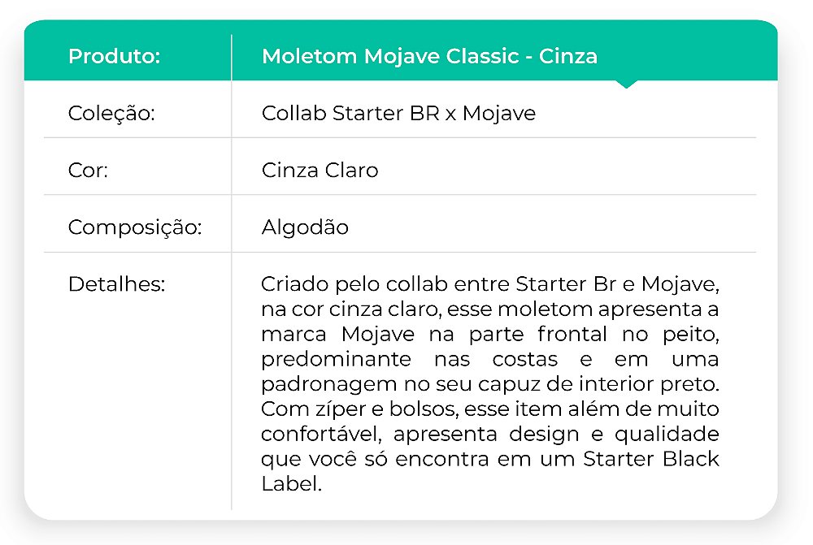
Task: Click the "Produto:" header label
Action: (114, 56)
